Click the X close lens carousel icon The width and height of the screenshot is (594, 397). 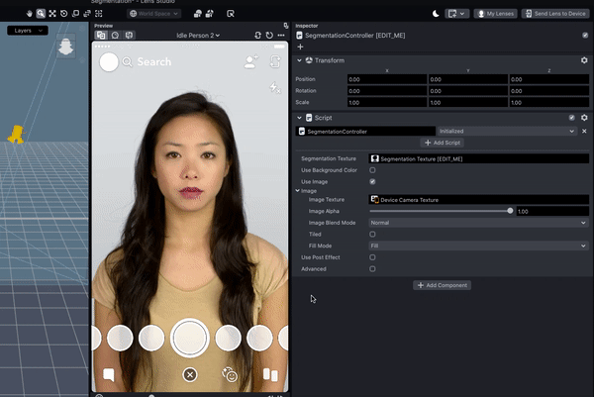[190, 375]
